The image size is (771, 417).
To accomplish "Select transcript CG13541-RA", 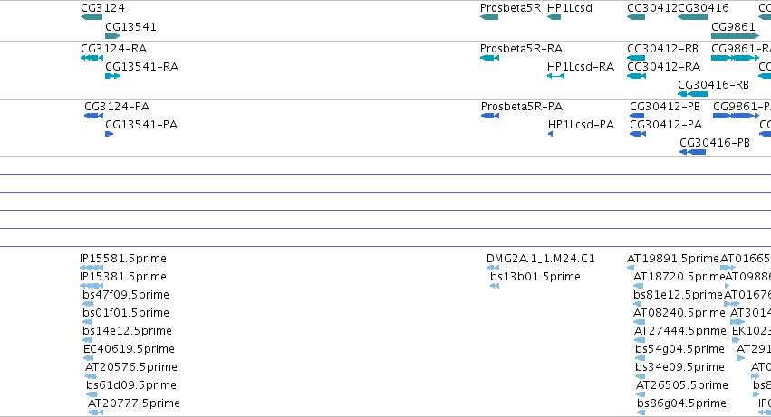I will [112, 76].
